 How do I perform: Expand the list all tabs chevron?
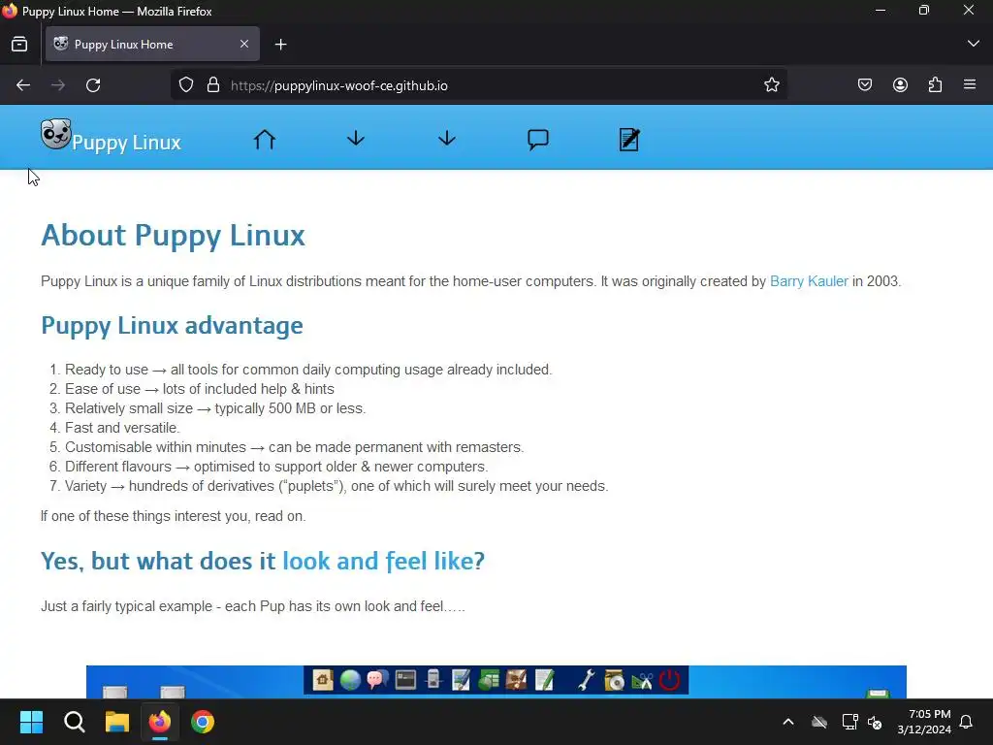(974, 43)
